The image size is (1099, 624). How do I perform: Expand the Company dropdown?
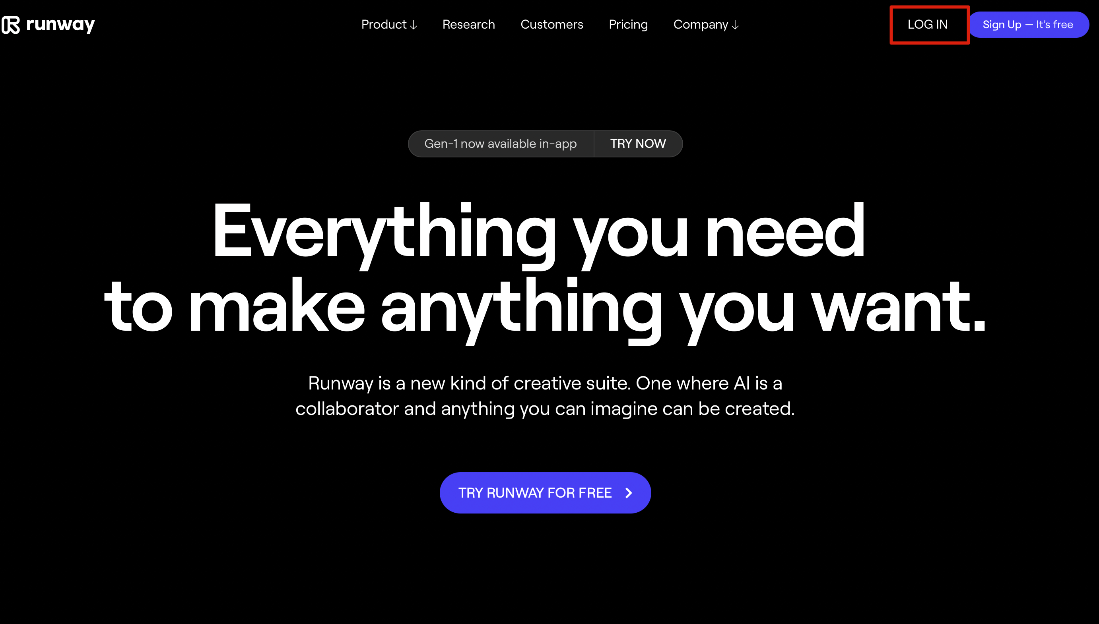(706, 24)
